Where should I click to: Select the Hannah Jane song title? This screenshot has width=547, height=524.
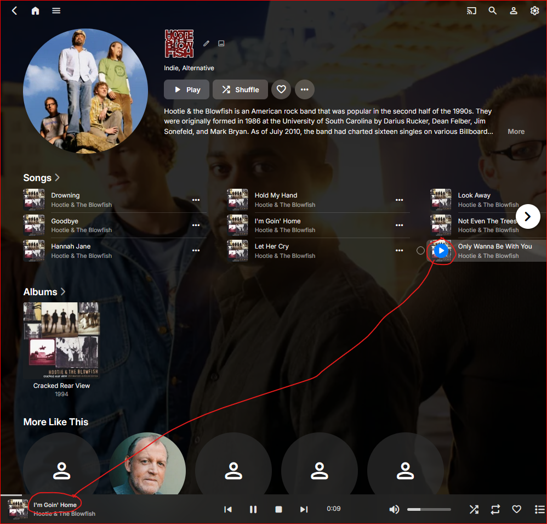tap(71, 246)
